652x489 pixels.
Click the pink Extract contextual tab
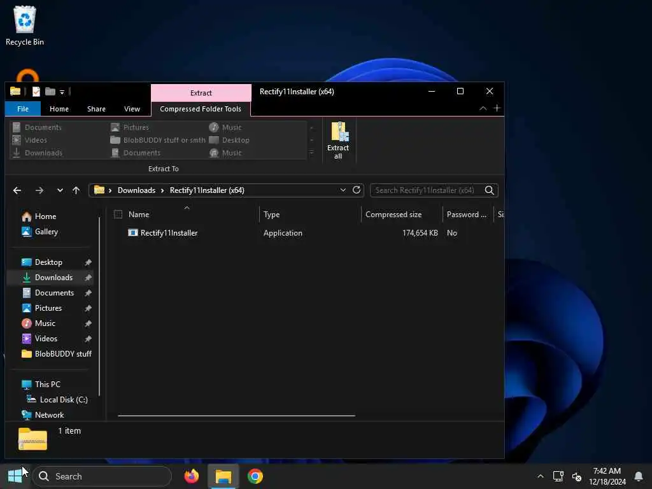[x=201, y=93]
